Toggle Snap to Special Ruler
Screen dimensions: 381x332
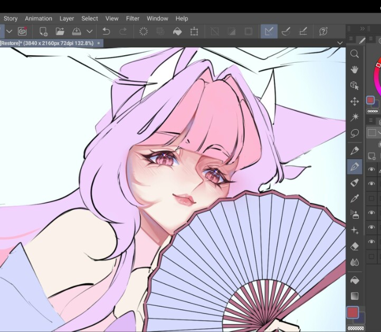tap(286, 31)
